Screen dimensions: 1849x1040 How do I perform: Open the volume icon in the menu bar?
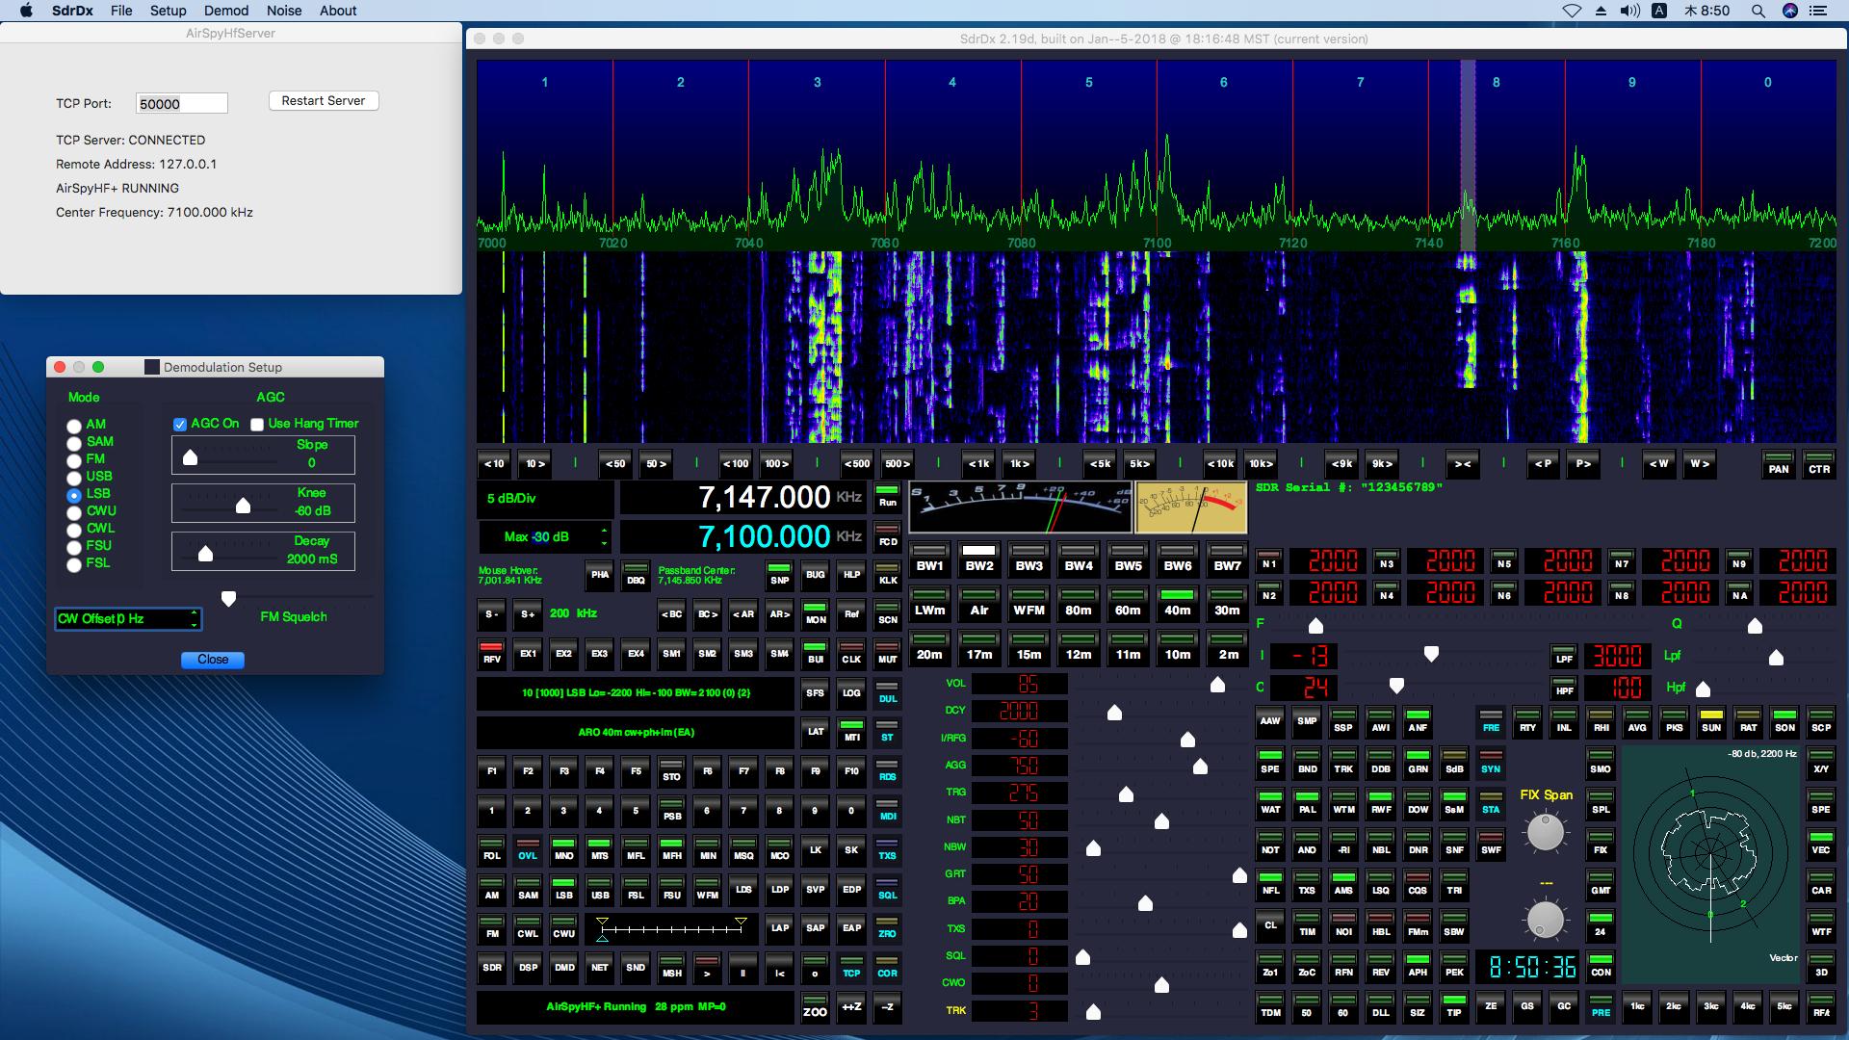1629,11
